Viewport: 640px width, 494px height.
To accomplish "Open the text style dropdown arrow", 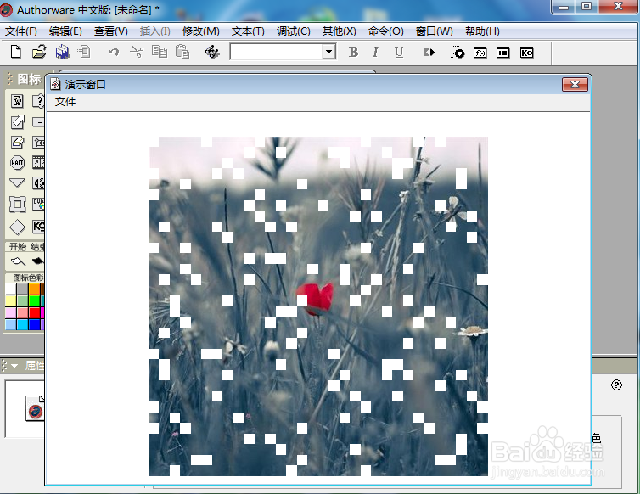I will point(328,53).
